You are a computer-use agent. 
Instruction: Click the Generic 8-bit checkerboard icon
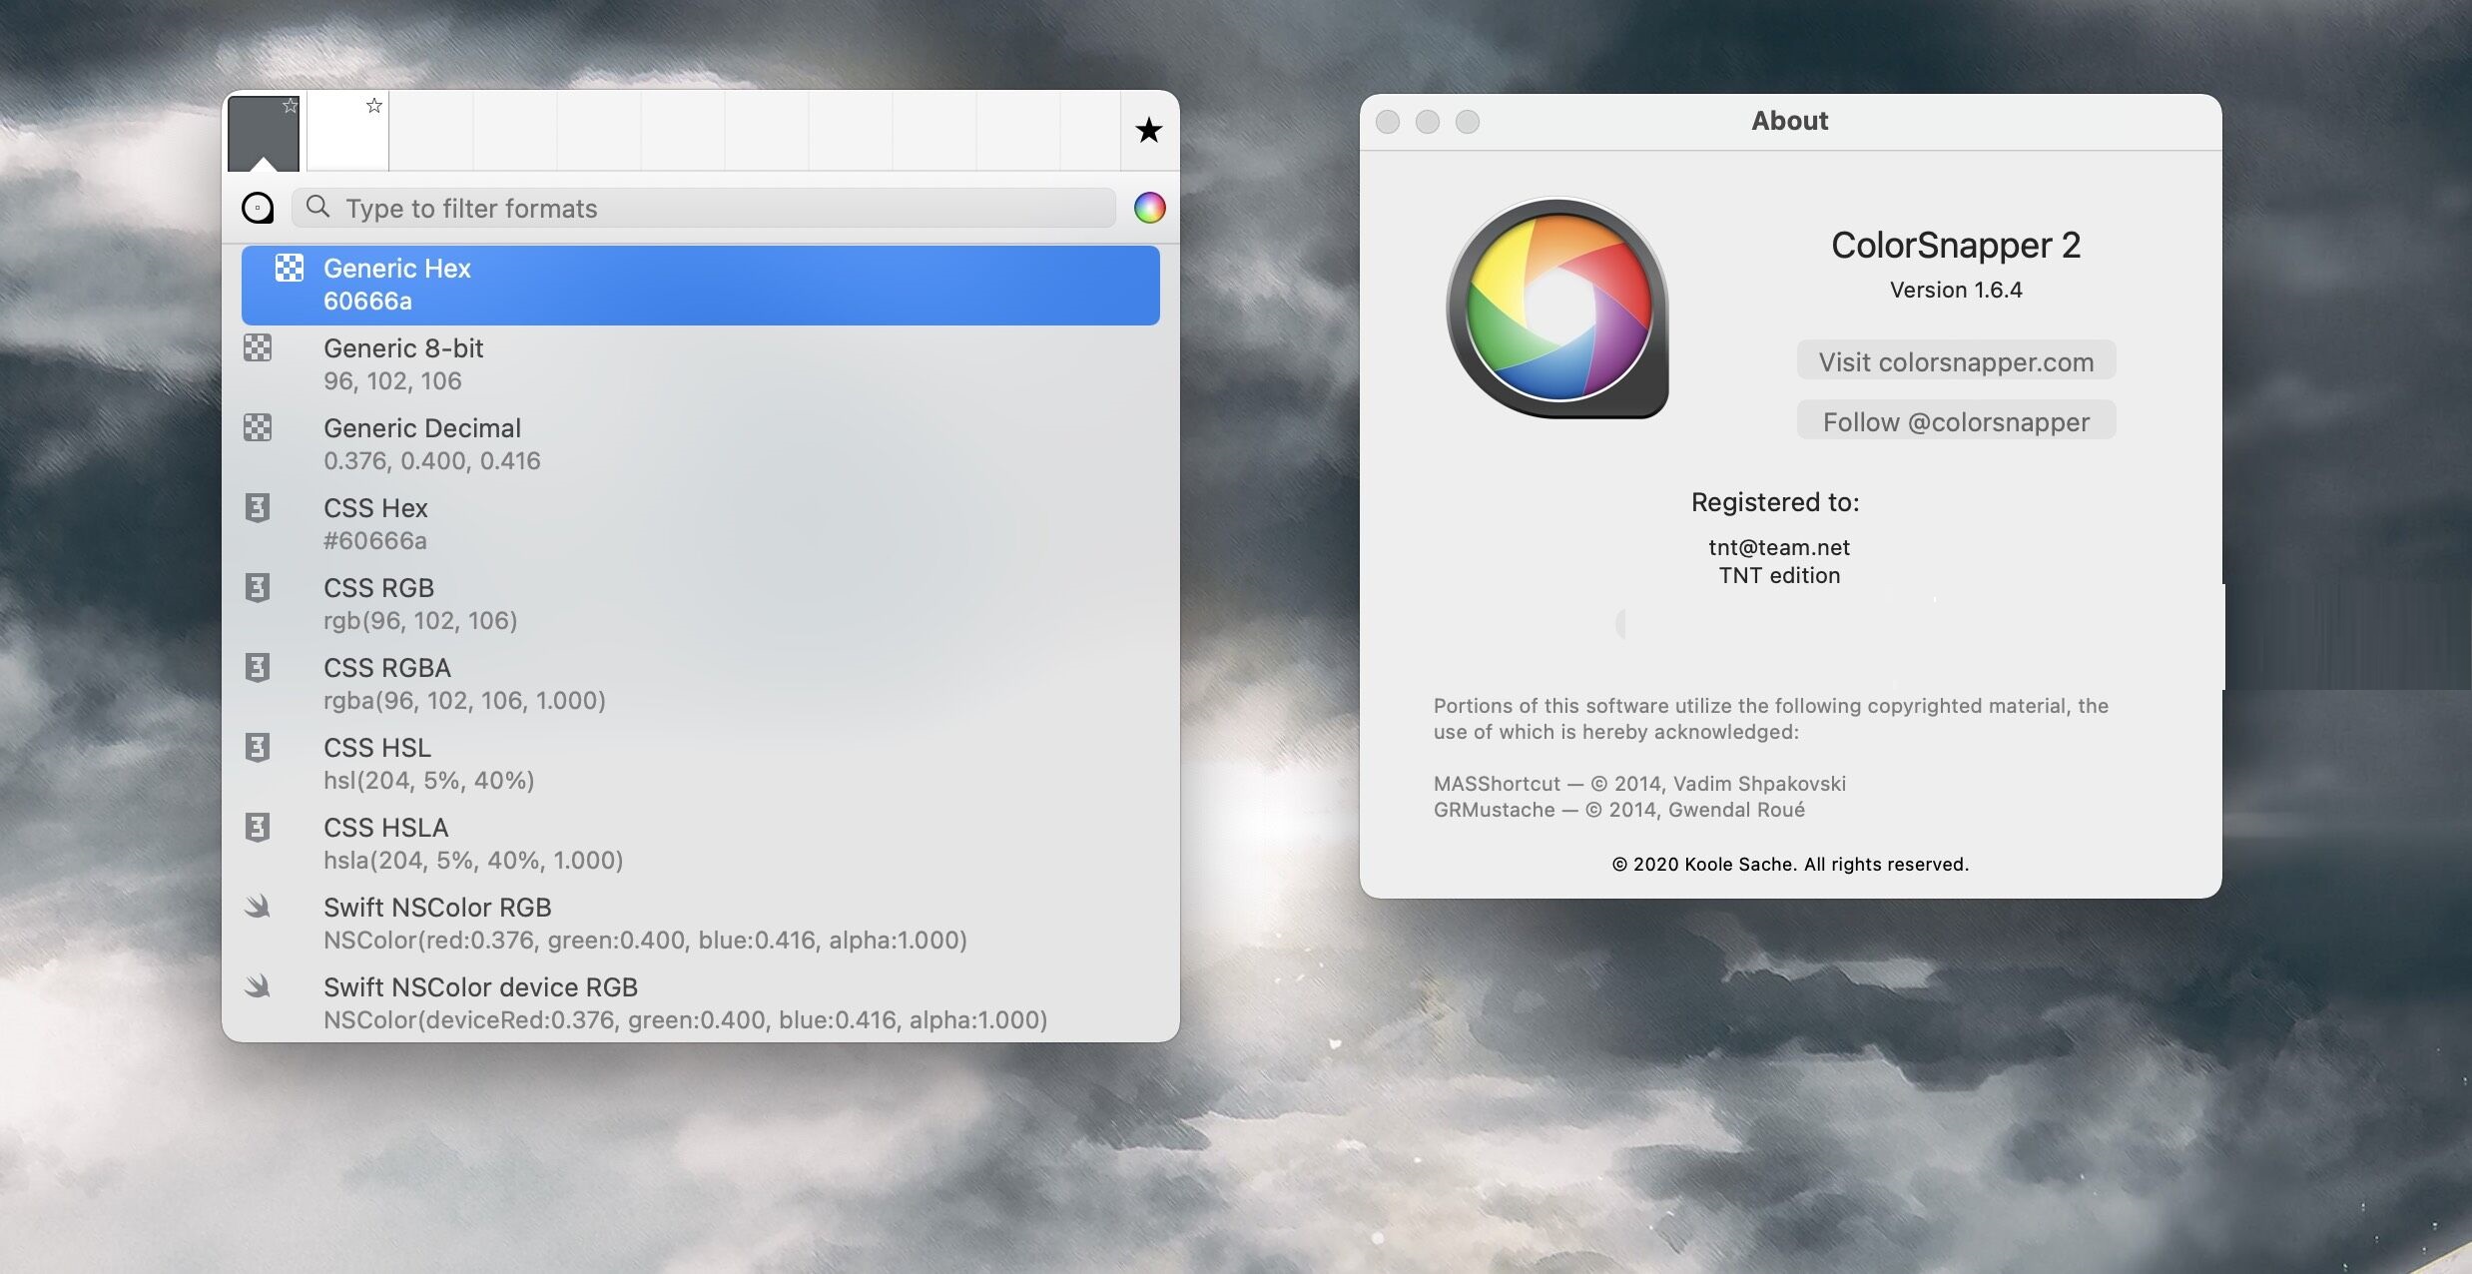click(258, 348)
